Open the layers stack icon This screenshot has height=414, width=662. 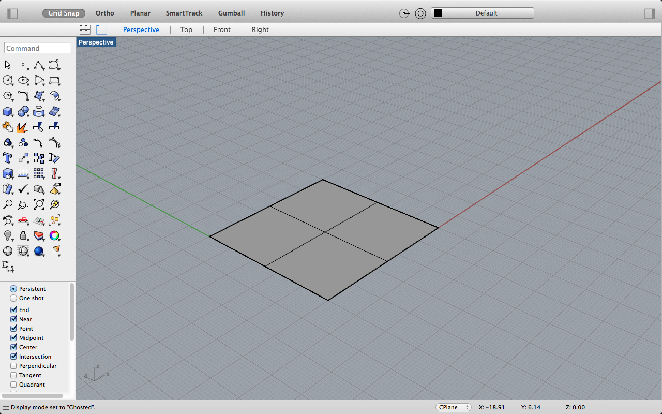[39, 235]
